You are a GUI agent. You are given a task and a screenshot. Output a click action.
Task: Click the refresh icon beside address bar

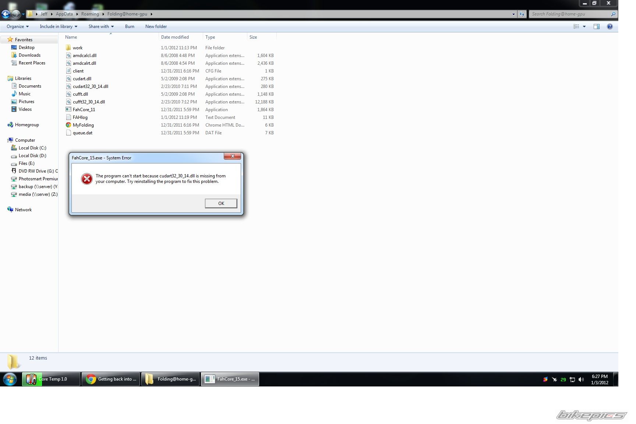(x=522, y=14)
